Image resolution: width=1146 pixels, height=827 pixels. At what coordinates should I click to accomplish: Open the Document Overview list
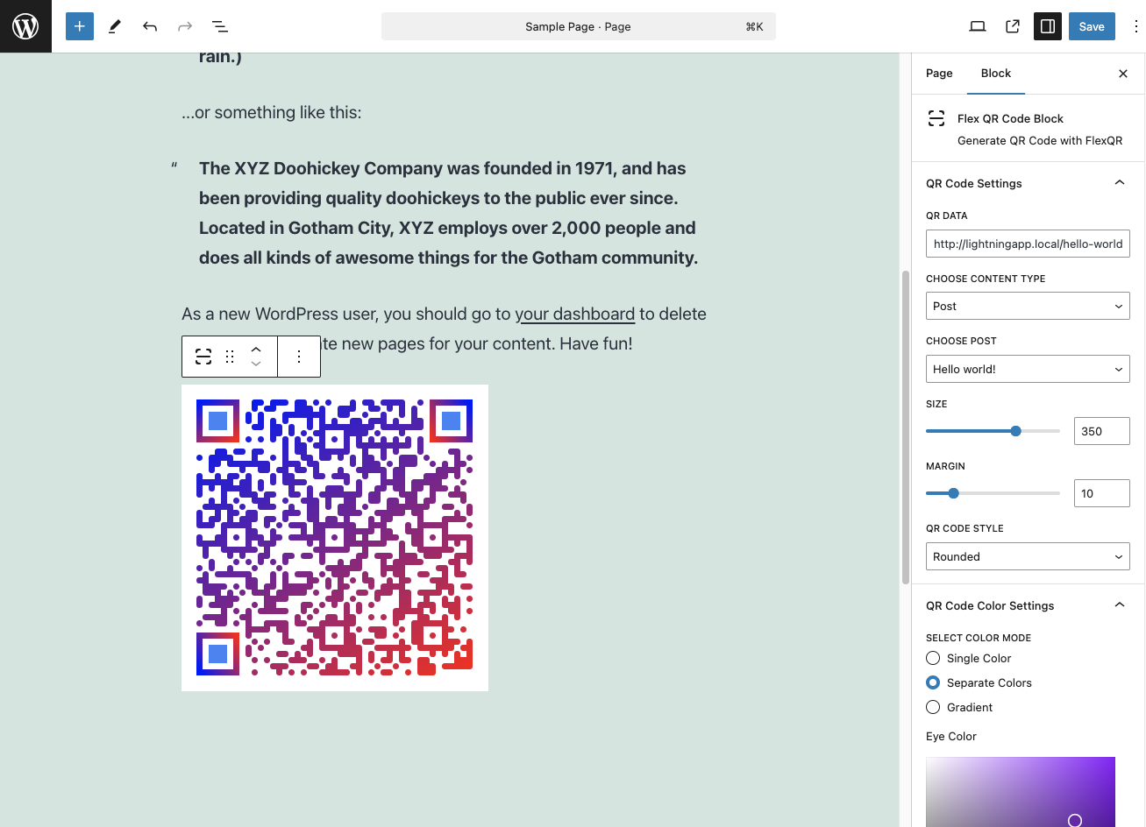click(220, 26)
